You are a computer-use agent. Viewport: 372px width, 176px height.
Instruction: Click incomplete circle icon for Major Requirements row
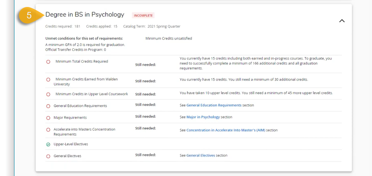(48, 118)
